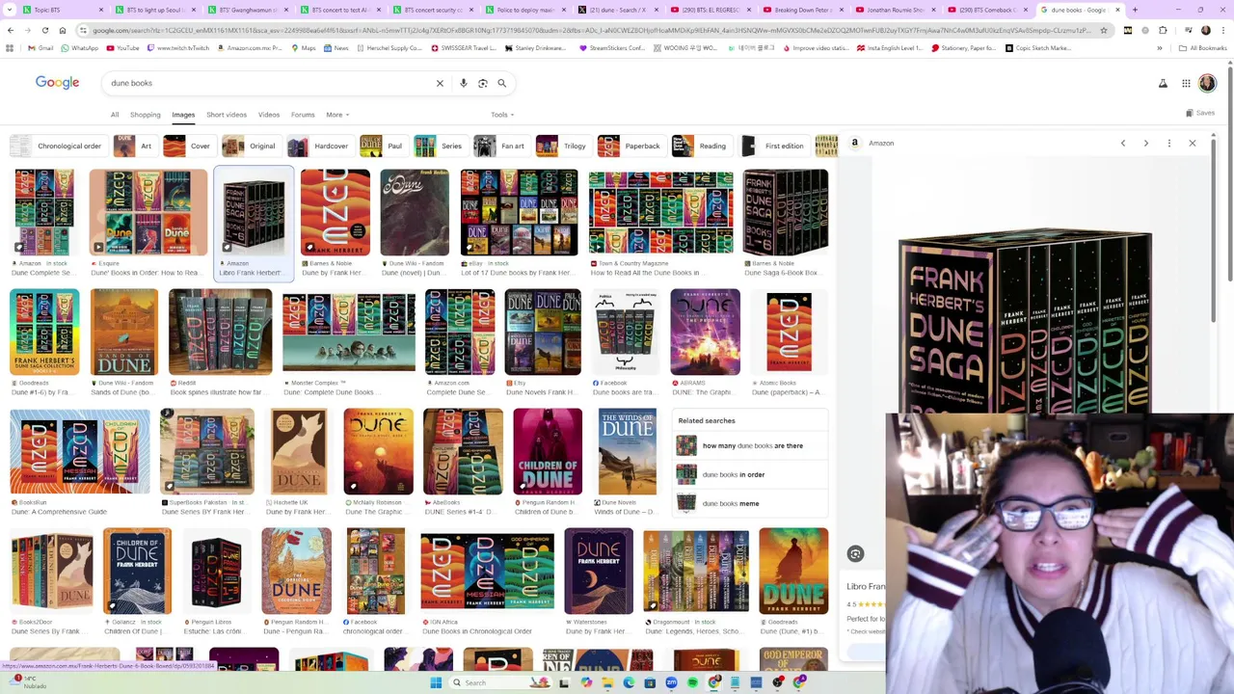
Task: Filter images by Chronological order chip
Action: (x=58, y=147)
